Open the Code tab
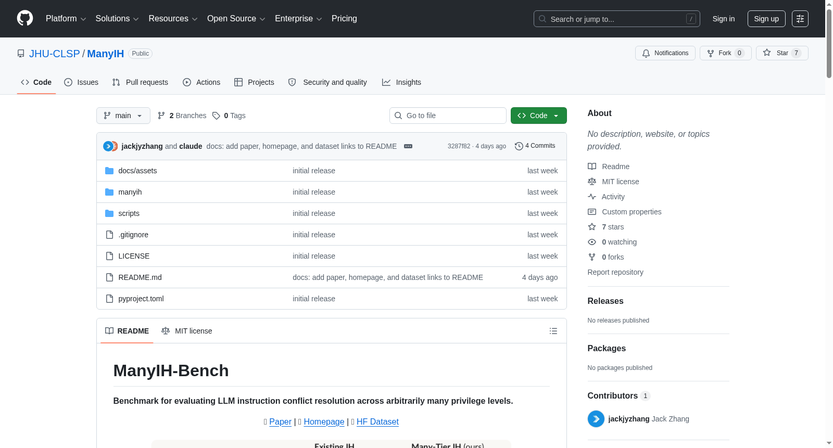The height and width of the screenshot is (448, 833). click(x=36, y=82)
